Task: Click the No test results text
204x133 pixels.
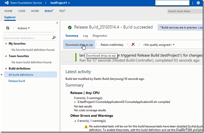Action: point(83,106)
